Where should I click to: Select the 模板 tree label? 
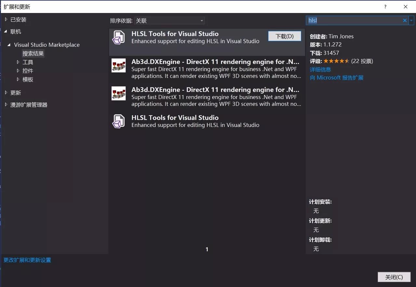(x=28, y=79)
